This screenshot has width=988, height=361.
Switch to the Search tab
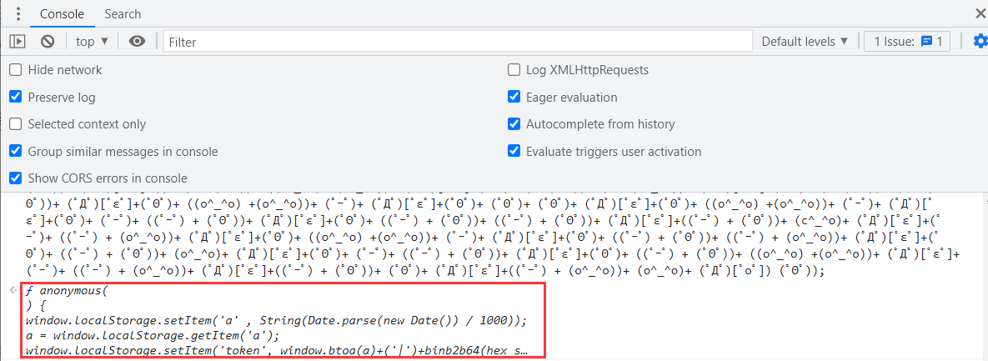tap(123, 14)
